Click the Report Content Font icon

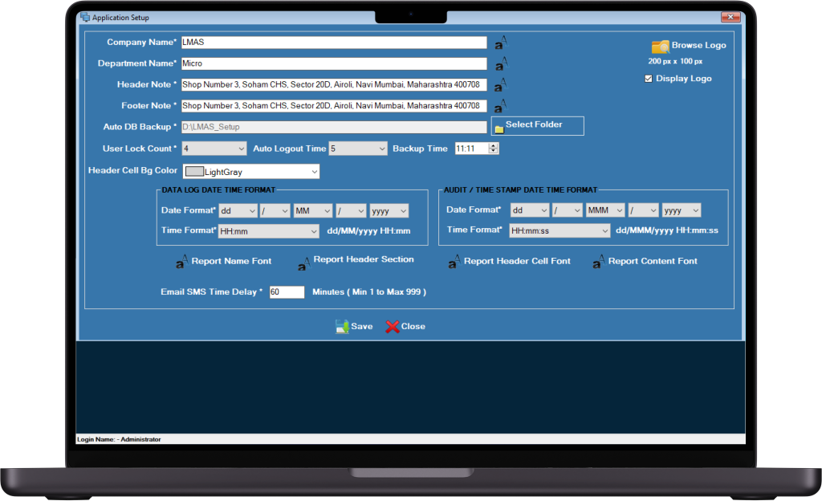(599, 261)
